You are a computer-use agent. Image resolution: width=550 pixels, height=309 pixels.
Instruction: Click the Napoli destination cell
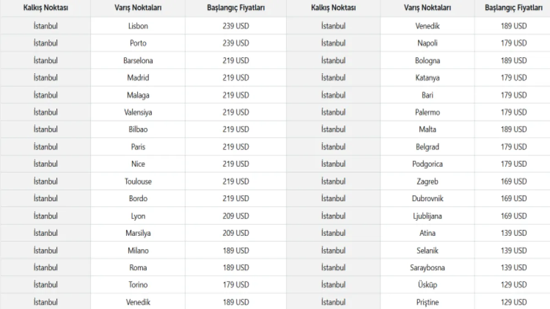pos(427,43)
